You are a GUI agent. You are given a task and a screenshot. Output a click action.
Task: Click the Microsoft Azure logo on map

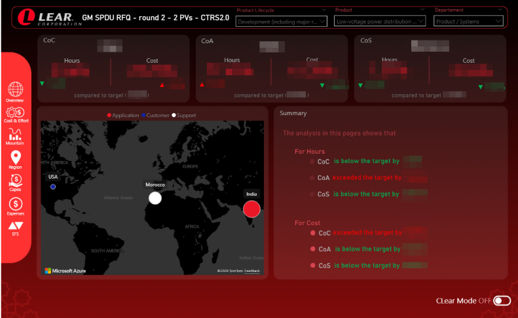pyautogui.click(x=65, y=271)
